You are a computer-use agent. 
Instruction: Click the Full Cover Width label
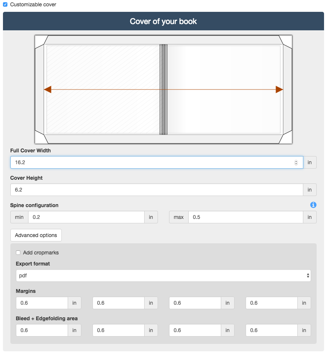coord(30,151)
